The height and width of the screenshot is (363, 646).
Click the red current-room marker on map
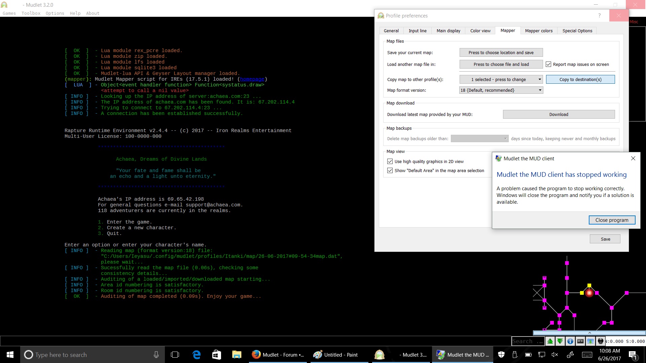point(589,293)
